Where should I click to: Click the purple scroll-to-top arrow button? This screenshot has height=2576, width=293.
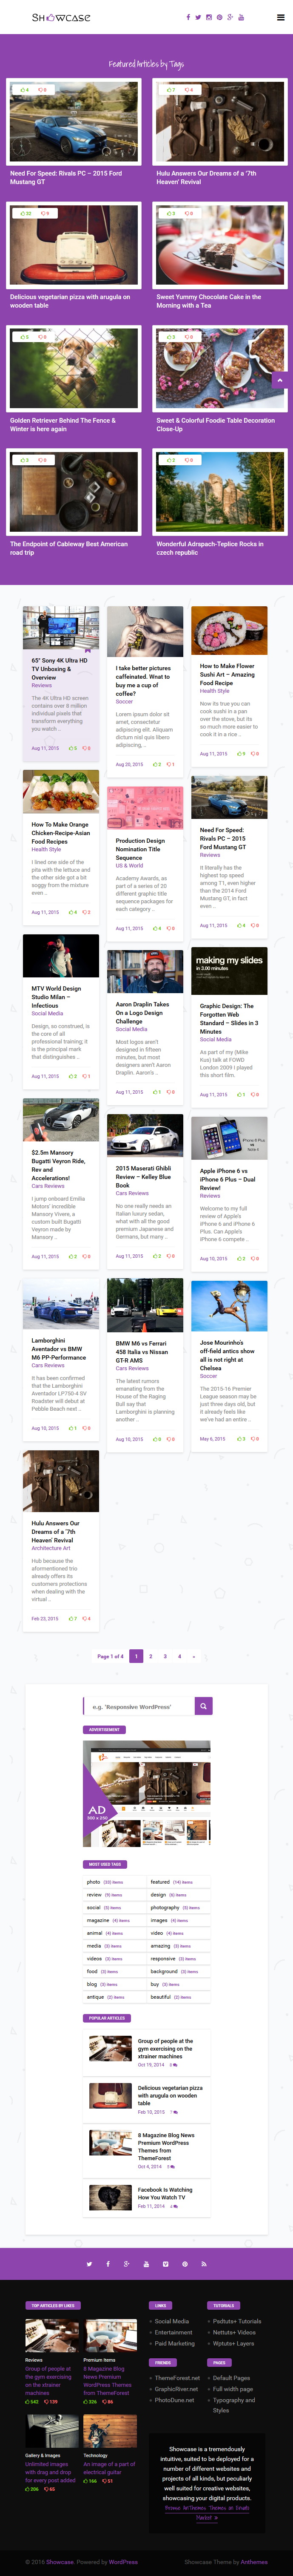[280, 381]
